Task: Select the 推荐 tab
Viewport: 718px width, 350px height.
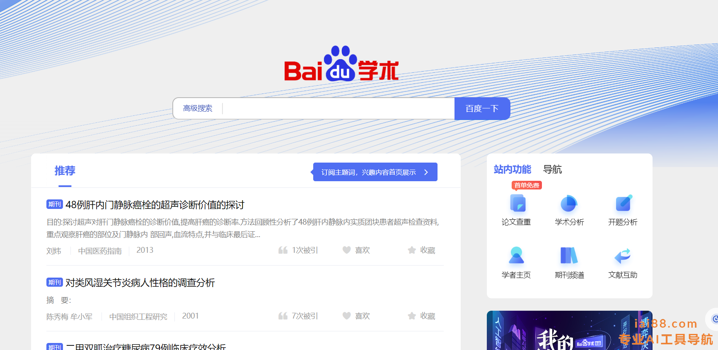Action: (65, 170)
